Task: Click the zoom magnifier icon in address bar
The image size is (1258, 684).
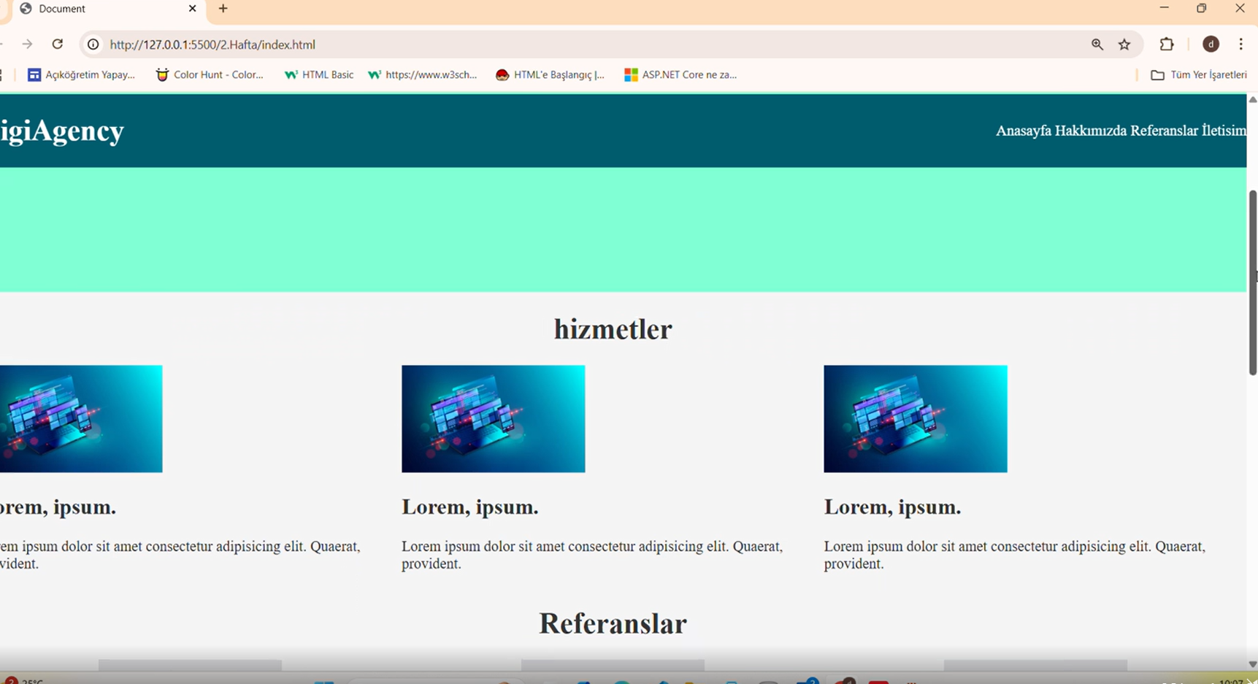Action: [x=1097, y=45]
